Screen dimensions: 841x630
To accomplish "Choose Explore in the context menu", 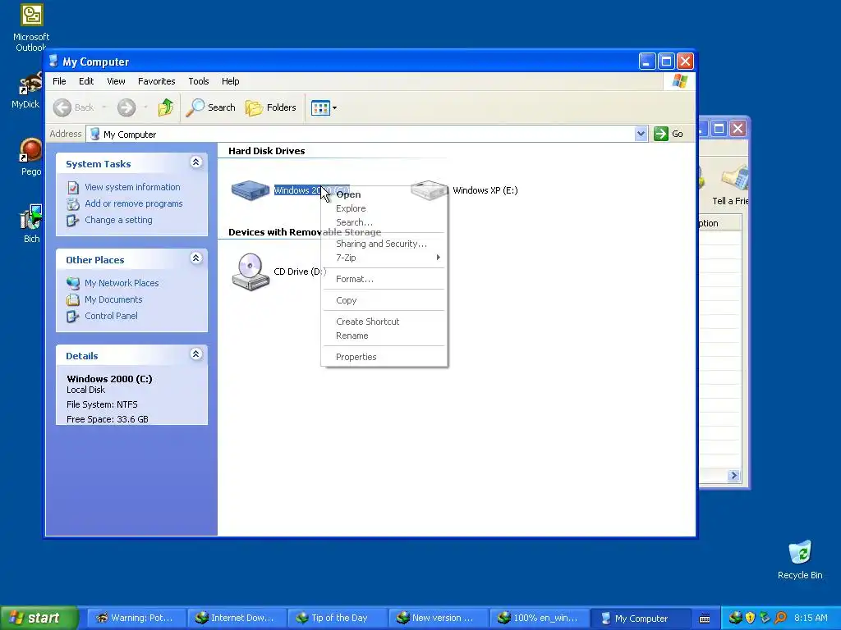I will tap(384, 208).
